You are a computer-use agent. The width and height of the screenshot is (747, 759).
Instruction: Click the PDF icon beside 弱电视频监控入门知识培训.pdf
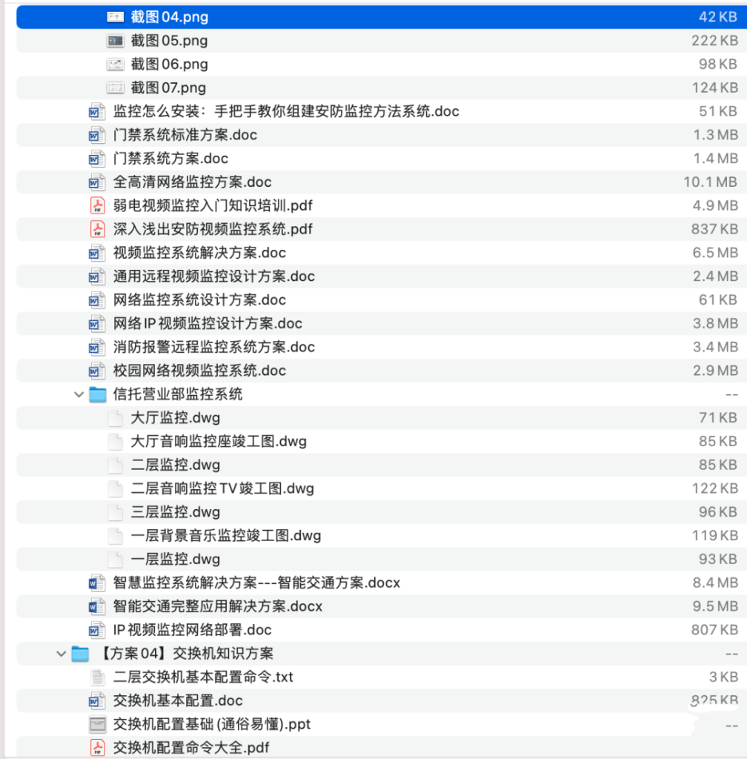click(x=96, y=205)
